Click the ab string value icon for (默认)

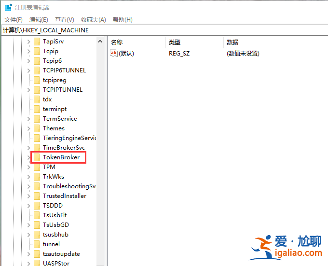(114, 53)
